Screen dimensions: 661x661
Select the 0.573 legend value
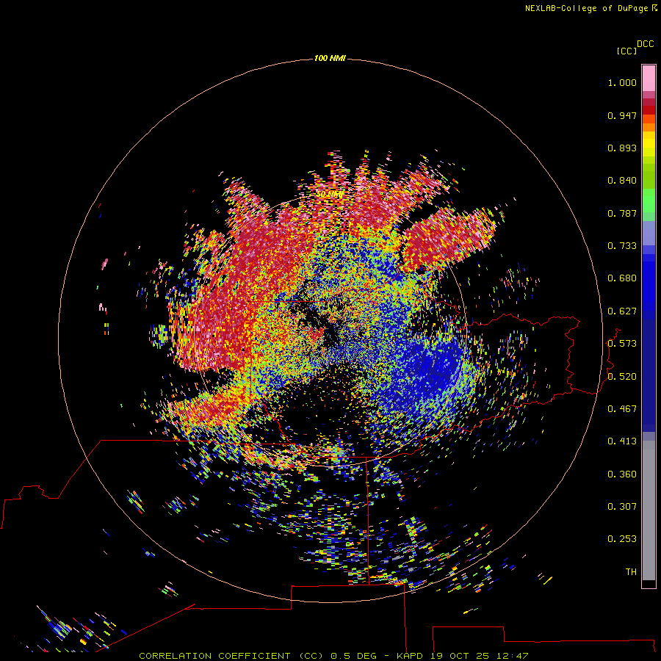(622, 344)
